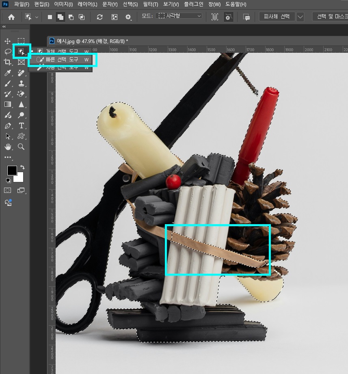Change the screen mode icon
The width and height of the screenshot is (348, 374).
pos(21,190)
